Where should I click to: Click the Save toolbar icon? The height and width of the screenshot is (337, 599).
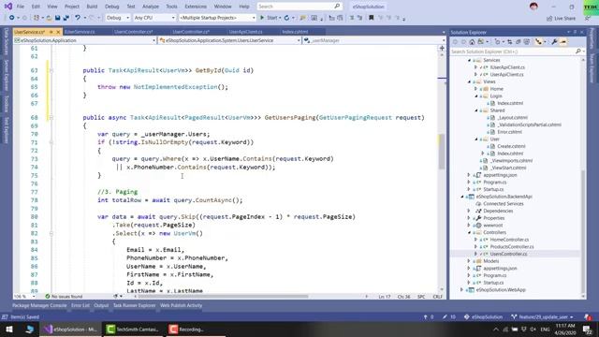[x=57, y=18]
